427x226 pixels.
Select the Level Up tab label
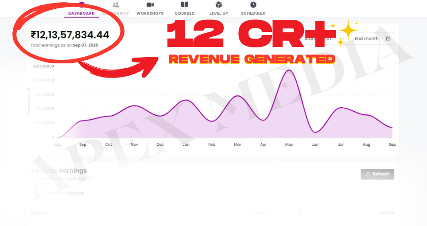219,13
